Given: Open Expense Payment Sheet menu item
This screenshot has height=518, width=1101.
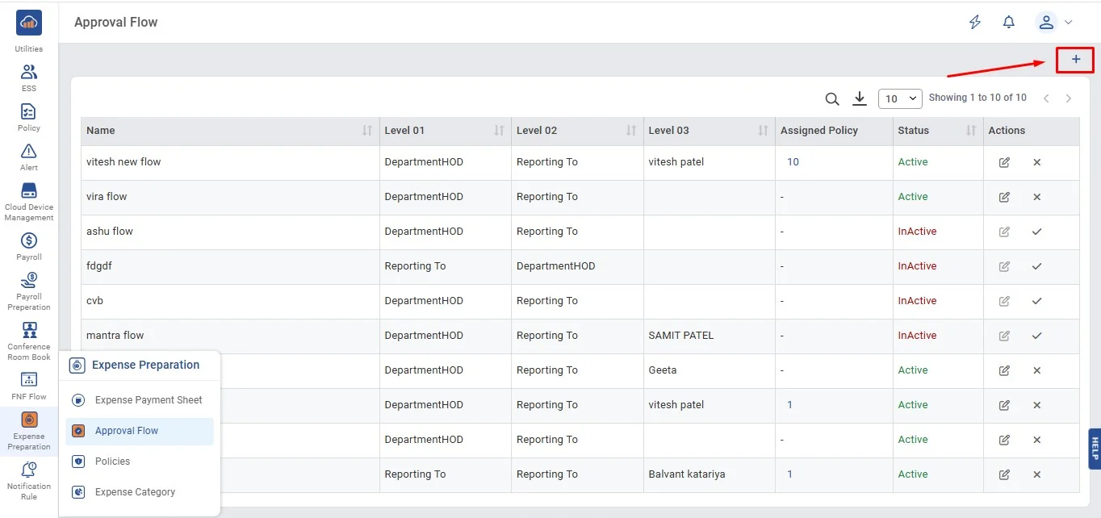Looking at the screenshot, I should [149, 400].
